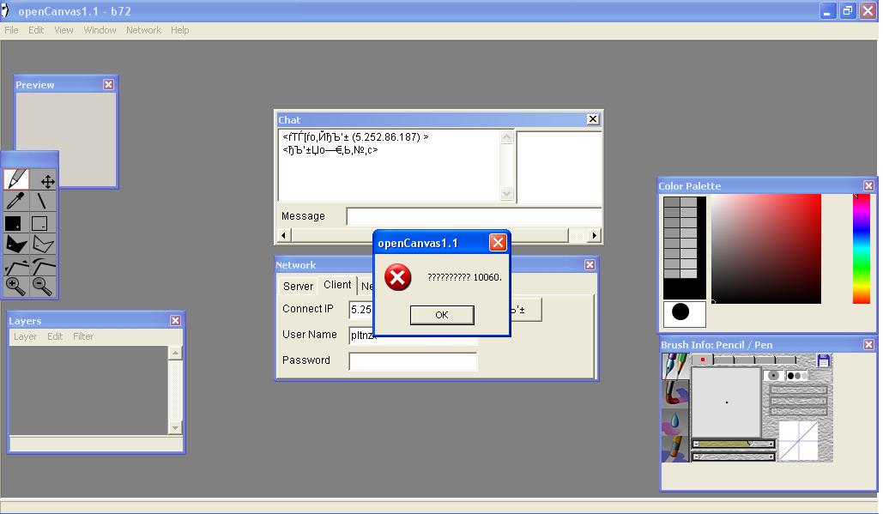Image resolution: width=883 pixels, height=514 pixels.
Task: Close the Network panel
Action: 590,264
